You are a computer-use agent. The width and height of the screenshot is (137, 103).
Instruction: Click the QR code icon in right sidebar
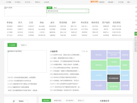coord(136,39)
